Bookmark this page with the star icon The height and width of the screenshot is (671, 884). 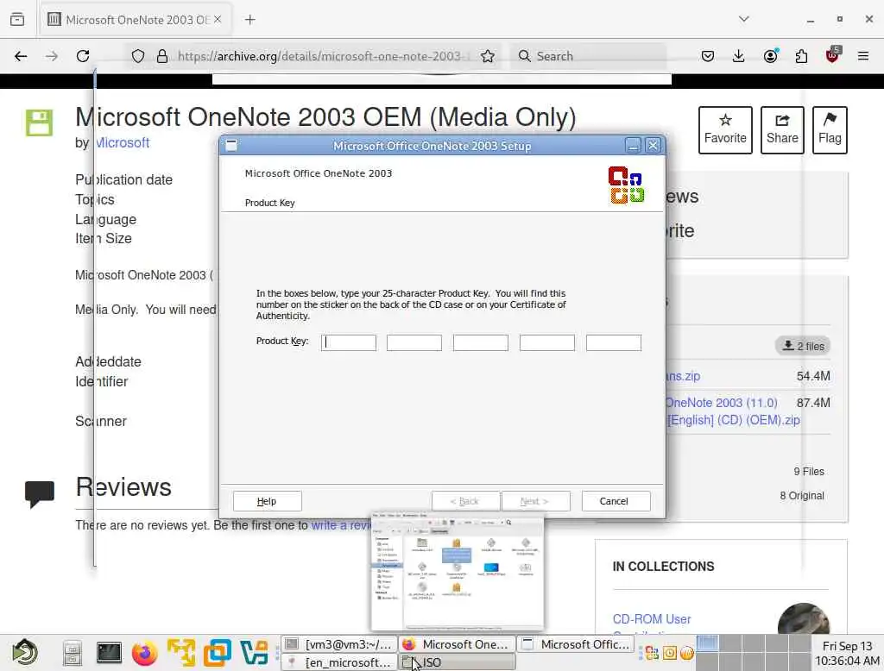(x=488, y=56)
